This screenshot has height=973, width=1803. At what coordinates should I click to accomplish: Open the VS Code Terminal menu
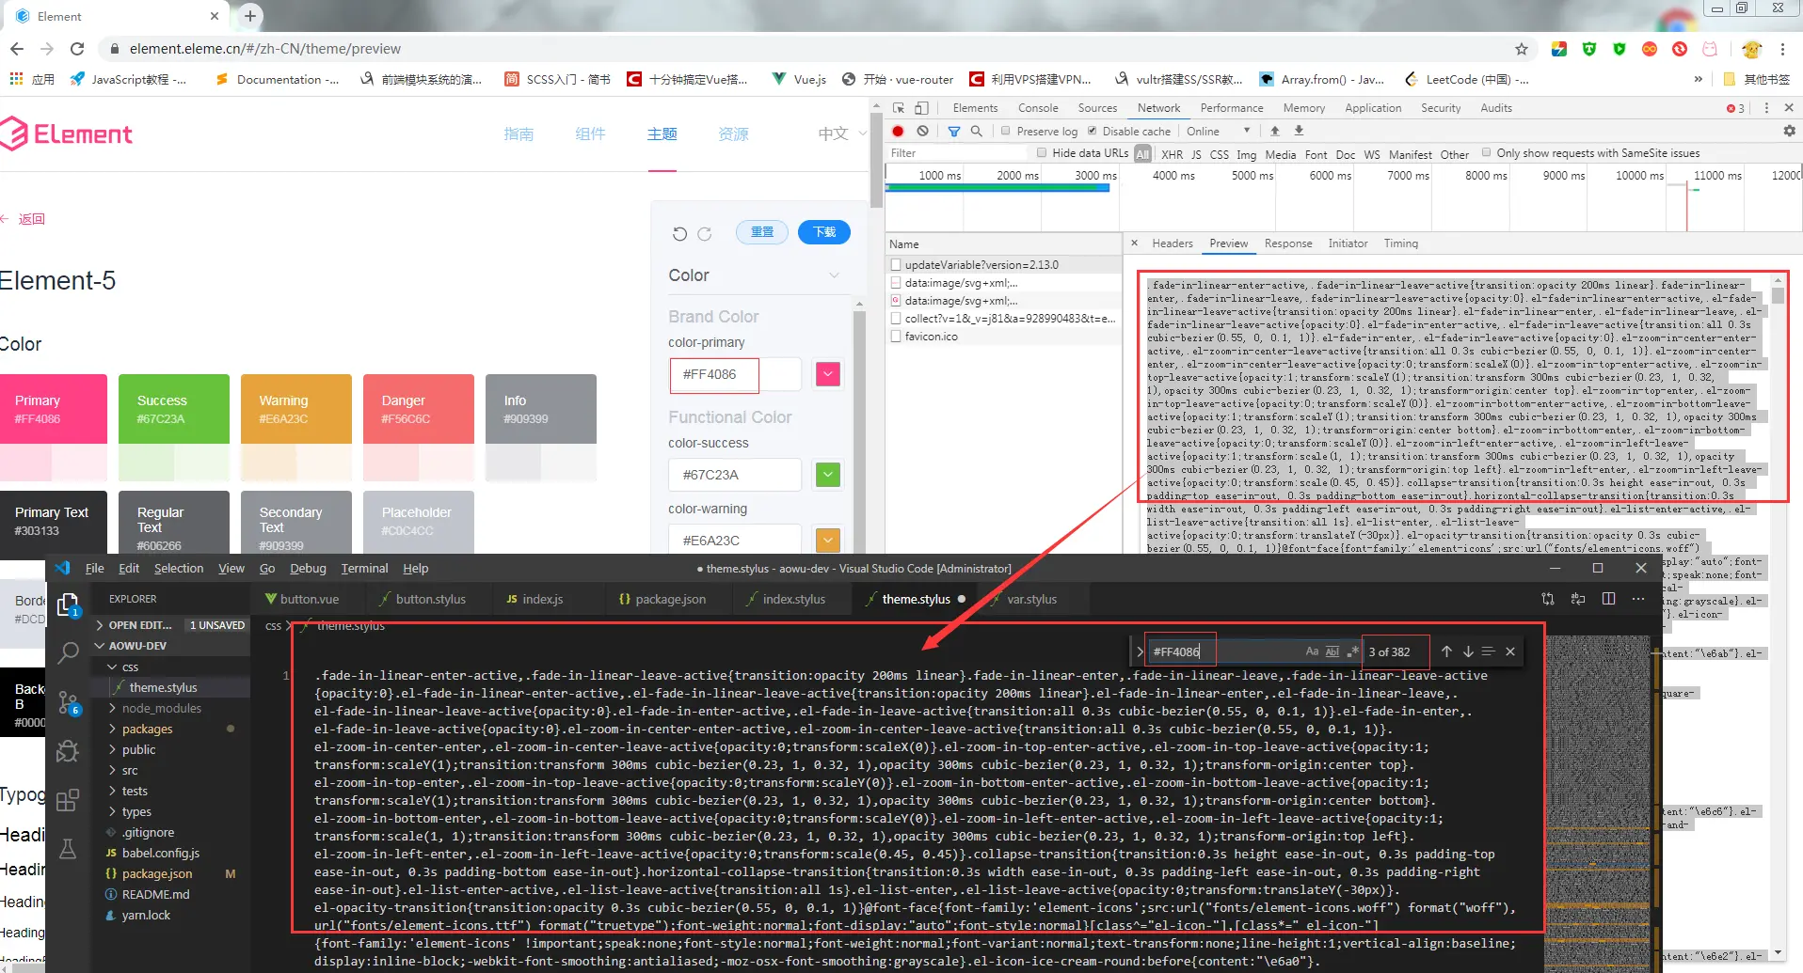pos(364,568)
